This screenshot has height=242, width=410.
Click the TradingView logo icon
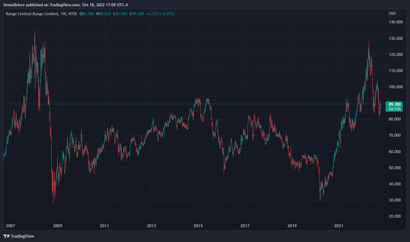(6, 236)
